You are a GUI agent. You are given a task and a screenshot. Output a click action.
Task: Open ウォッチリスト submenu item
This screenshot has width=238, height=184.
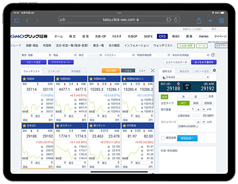click(163, 45)
